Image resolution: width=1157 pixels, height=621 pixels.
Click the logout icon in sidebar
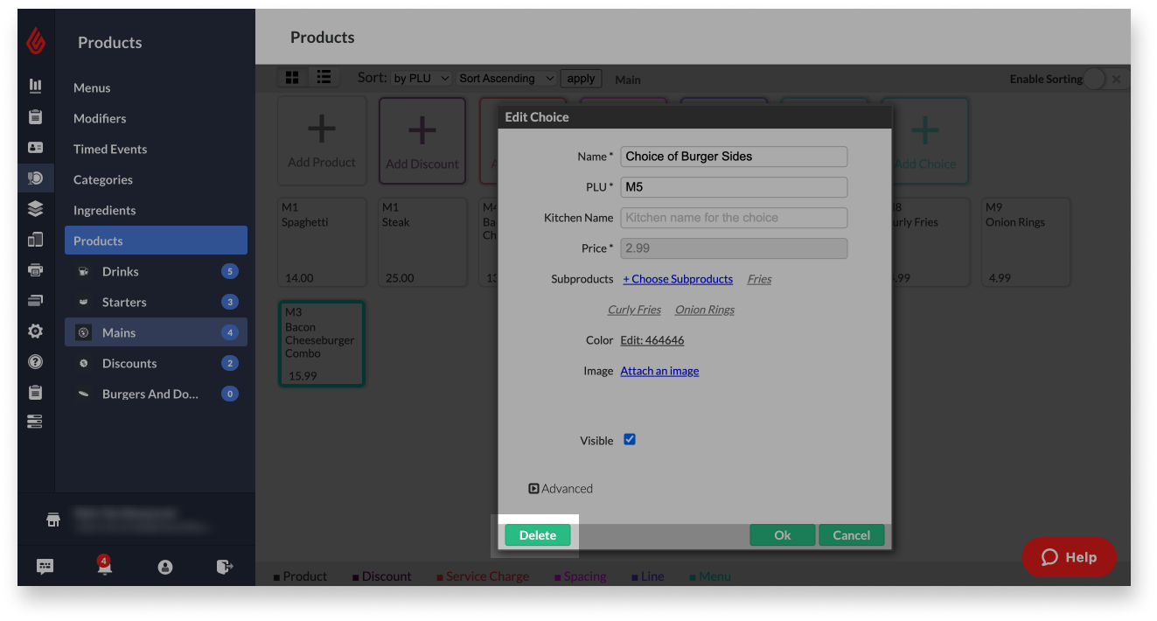tap(225, 567)
